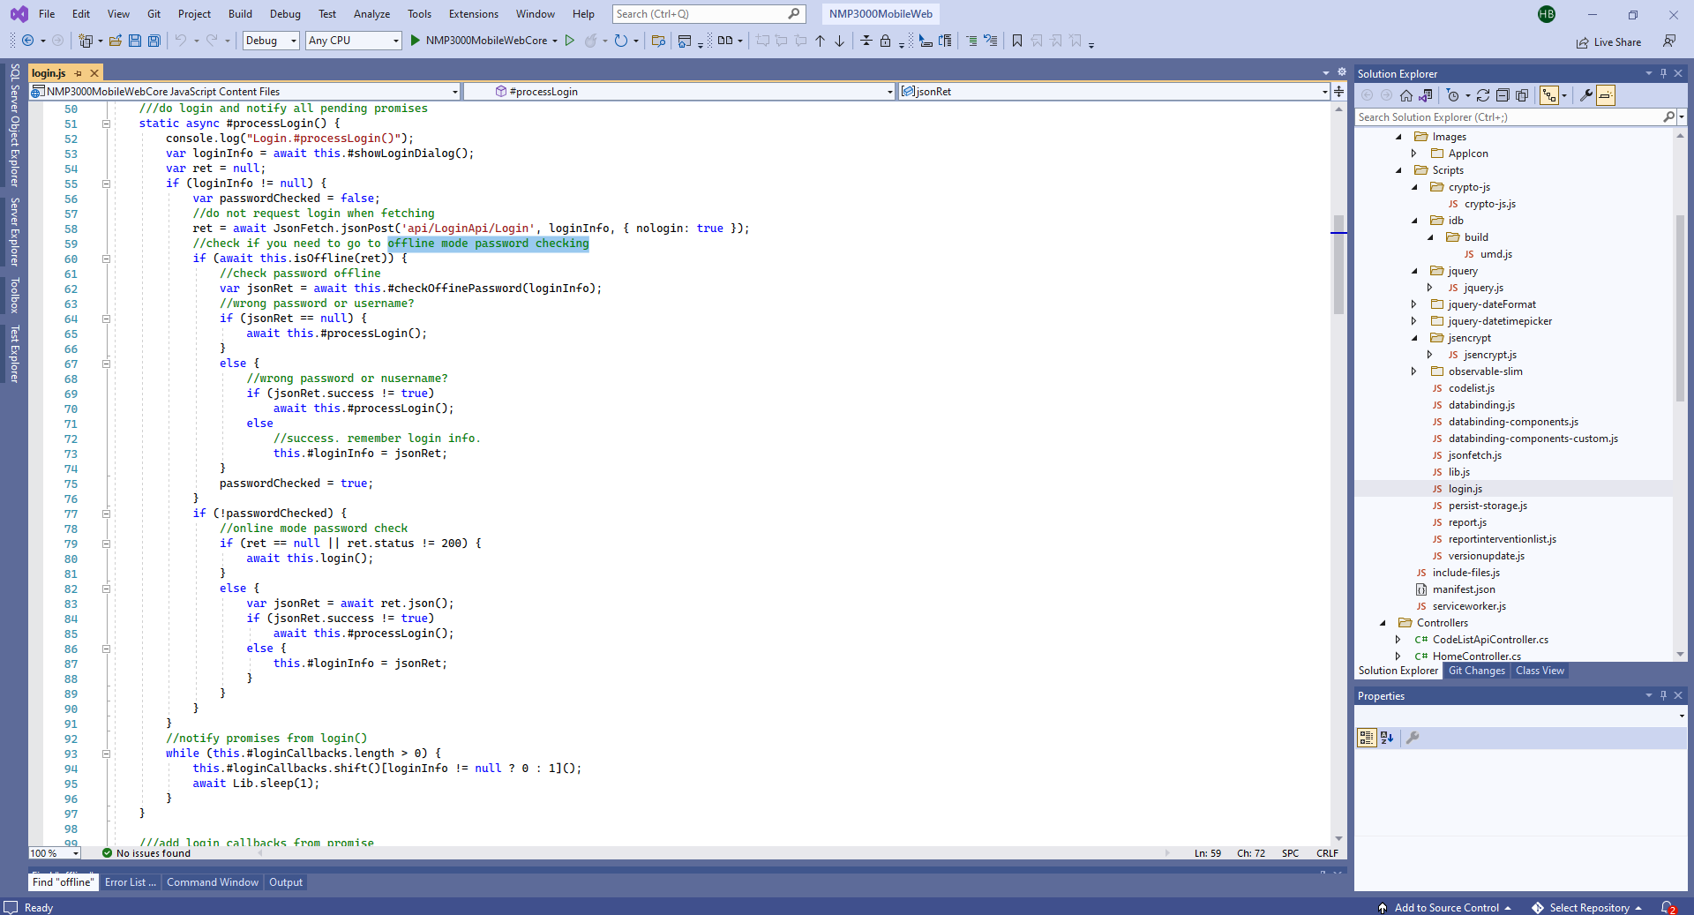
Task: Toggle Solution Explorer auto-hide pin
Action: point(1663,74)
